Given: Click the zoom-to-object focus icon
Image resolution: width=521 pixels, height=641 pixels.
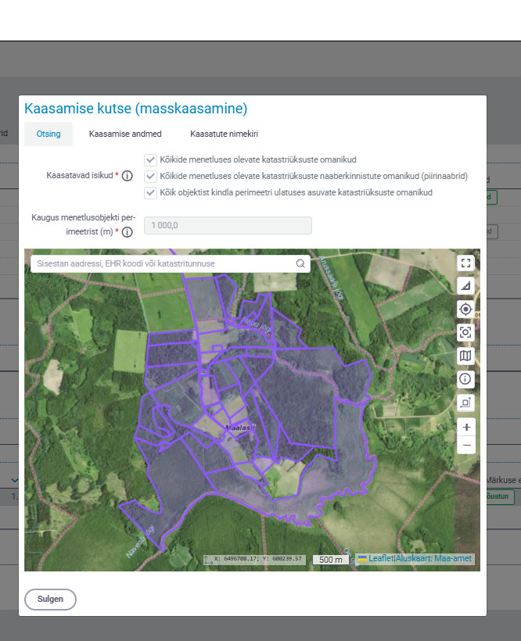Looking at the screenshot, I should [465, 332].
